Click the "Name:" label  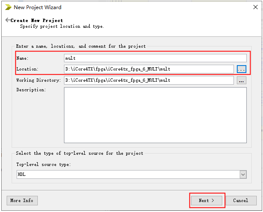[x=22, y=58]
